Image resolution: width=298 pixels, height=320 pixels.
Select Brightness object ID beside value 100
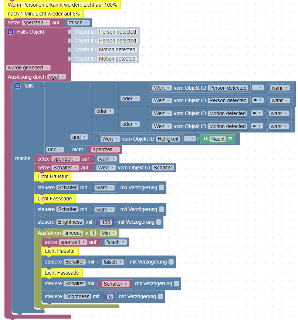(70, 222)
